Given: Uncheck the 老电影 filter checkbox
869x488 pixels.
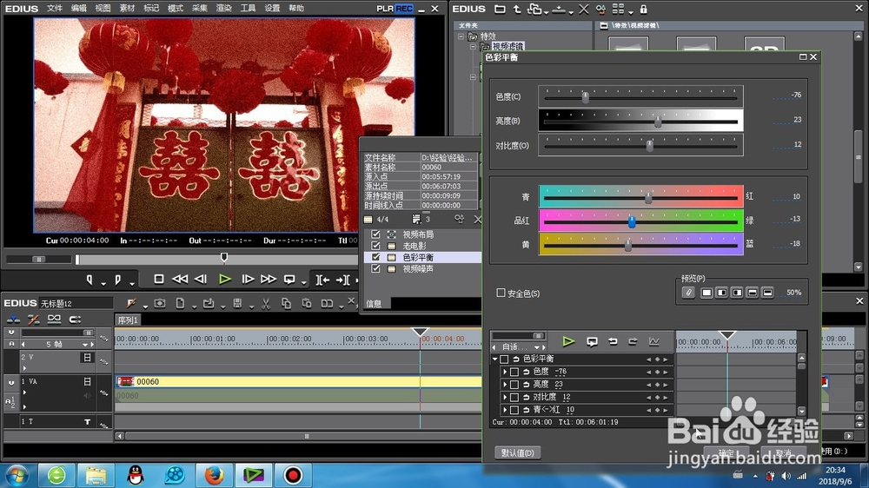Looking at the screenshot, I should [x=375, y=246].
